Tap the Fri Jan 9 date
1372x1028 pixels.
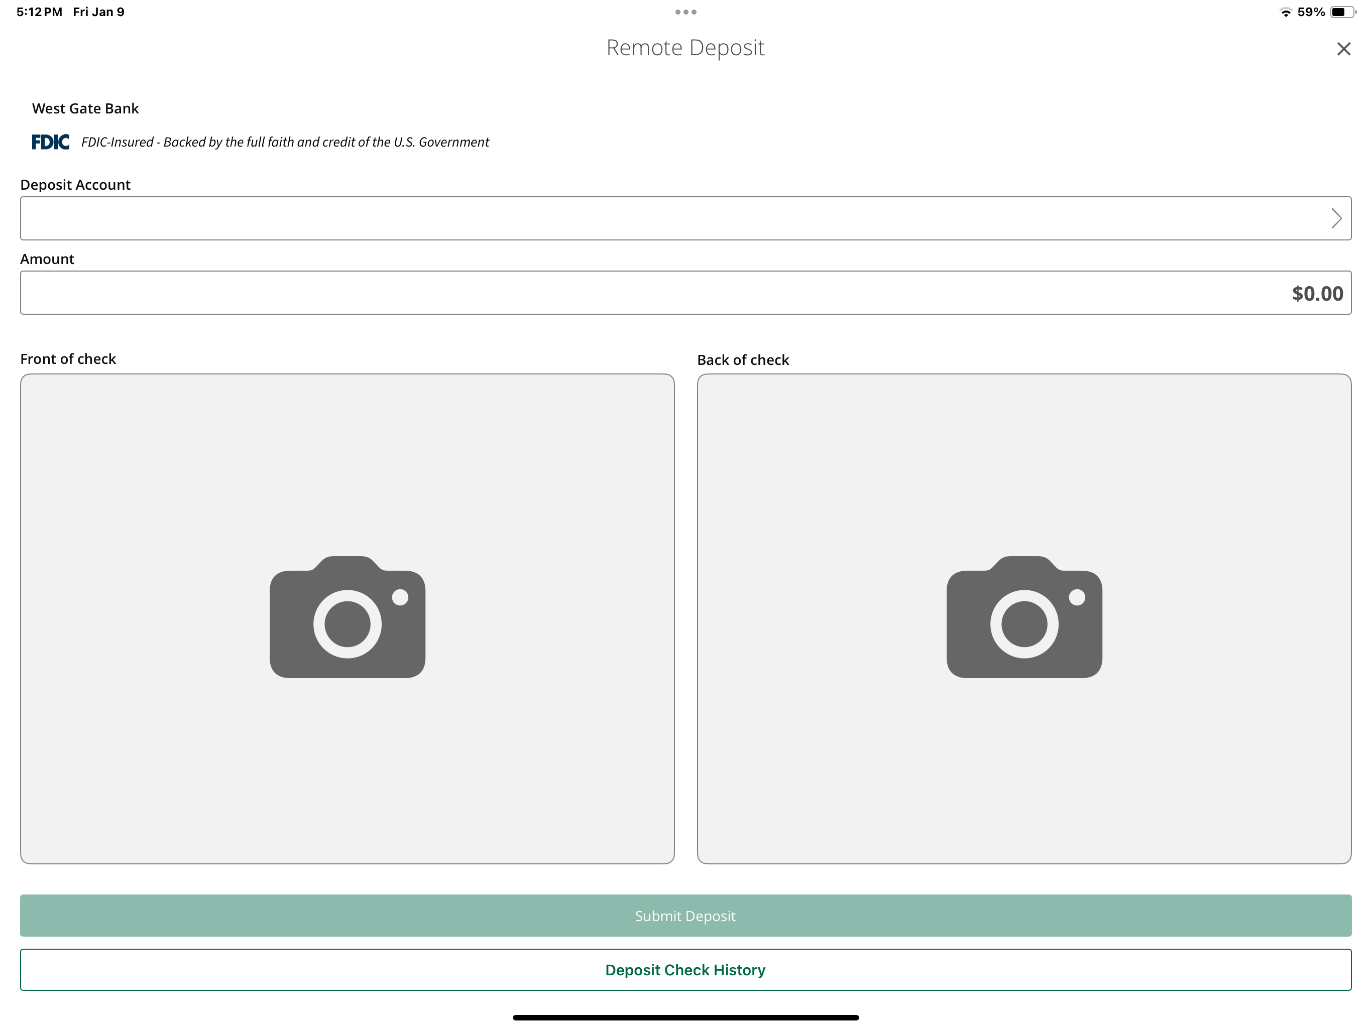[x=98, y=12]
